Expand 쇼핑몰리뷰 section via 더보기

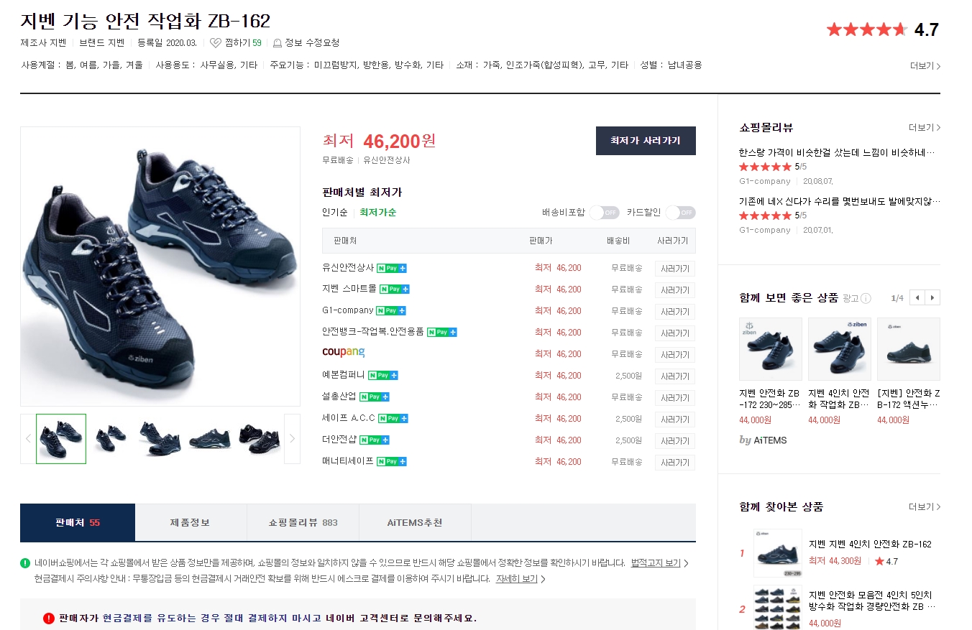pos(925,128)
